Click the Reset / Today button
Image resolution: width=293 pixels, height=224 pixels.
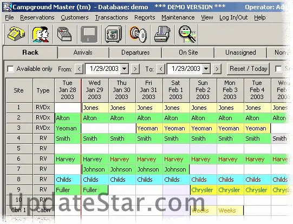pyautogui.click(x=249, y=69)
